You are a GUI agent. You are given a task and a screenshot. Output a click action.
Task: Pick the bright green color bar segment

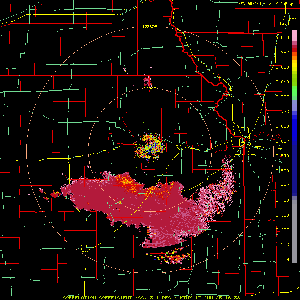click(294, 91)
